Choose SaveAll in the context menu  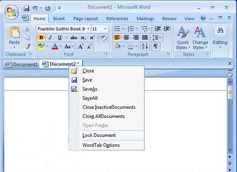tap(107, 98)
